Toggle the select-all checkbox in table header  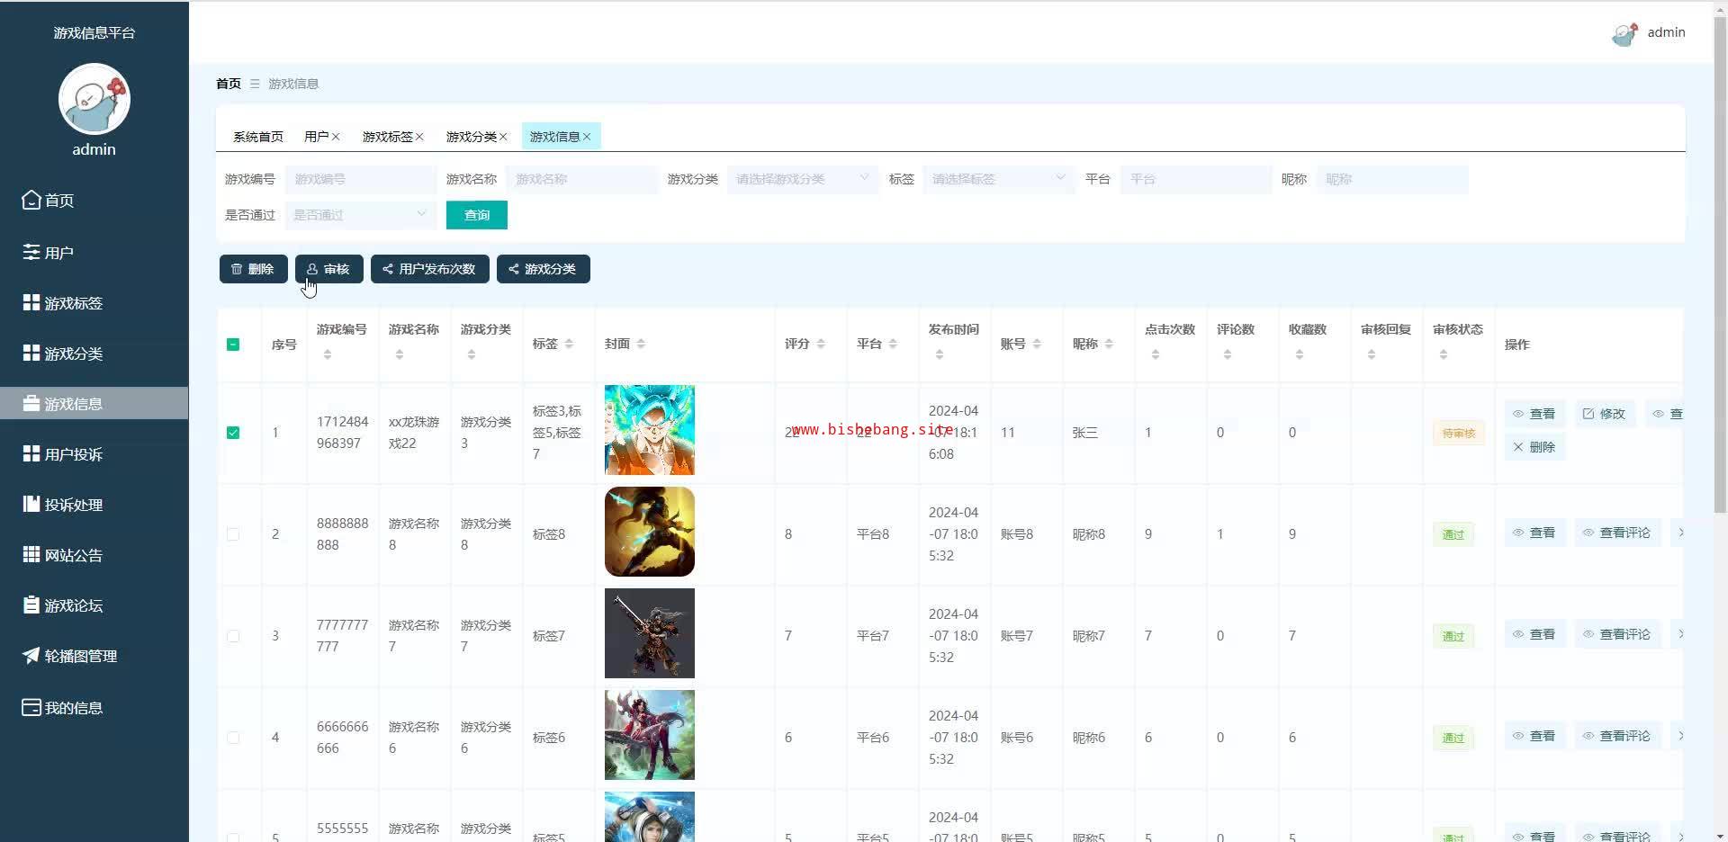pyautogui.click(x=233, y=345)
